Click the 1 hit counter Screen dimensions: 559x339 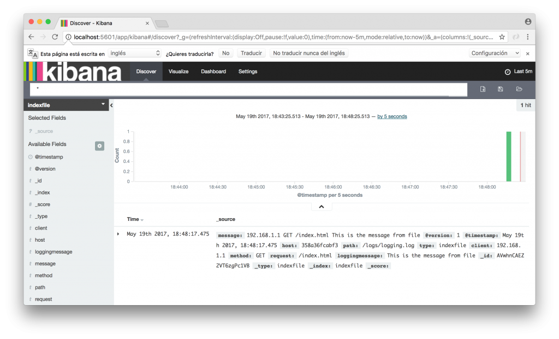pos(526,105)
